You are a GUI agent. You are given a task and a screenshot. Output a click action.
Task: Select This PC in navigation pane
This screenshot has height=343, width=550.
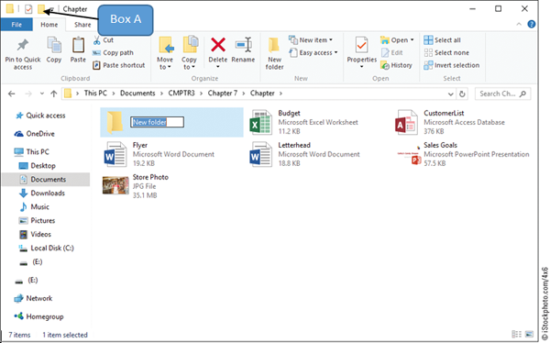[x=31, y=152]
